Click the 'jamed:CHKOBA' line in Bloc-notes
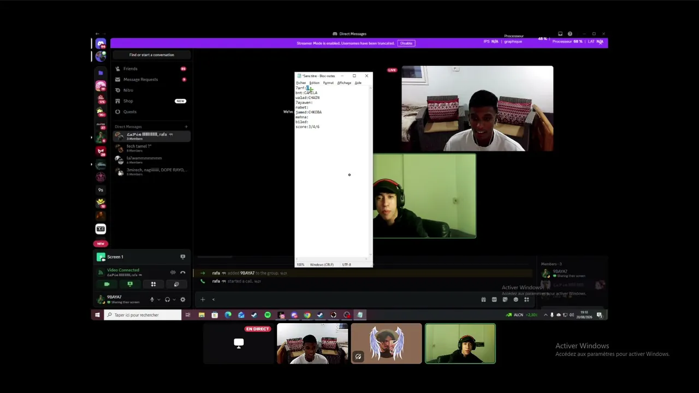 click(309, 112)
